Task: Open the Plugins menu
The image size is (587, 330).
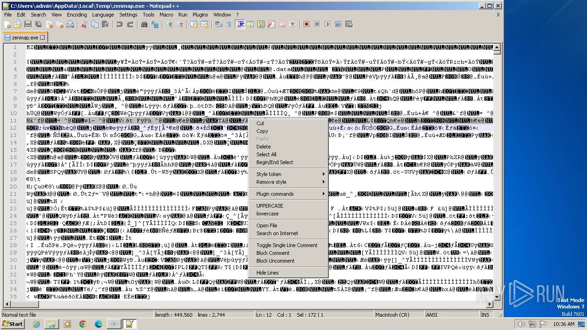Action: point(200,15)
